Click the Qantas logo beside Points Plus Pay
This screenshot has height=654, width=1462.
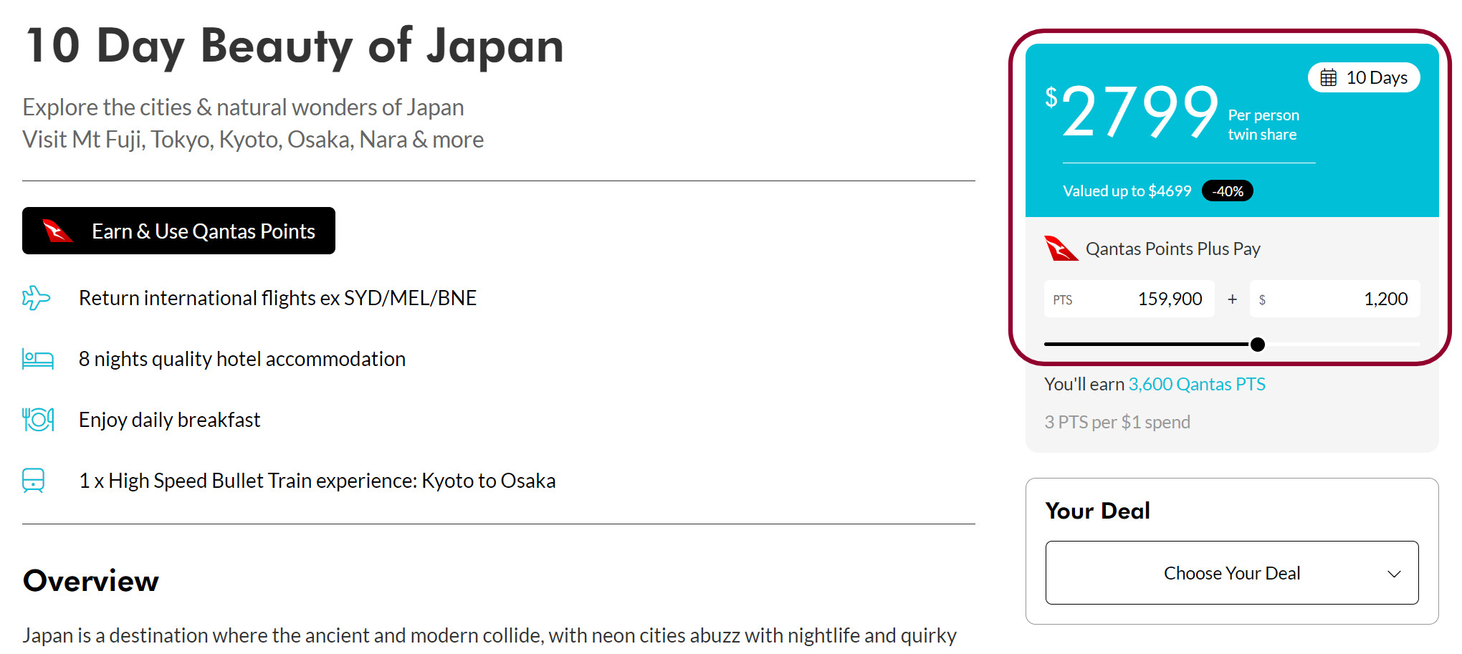(x=1061, y=249)
